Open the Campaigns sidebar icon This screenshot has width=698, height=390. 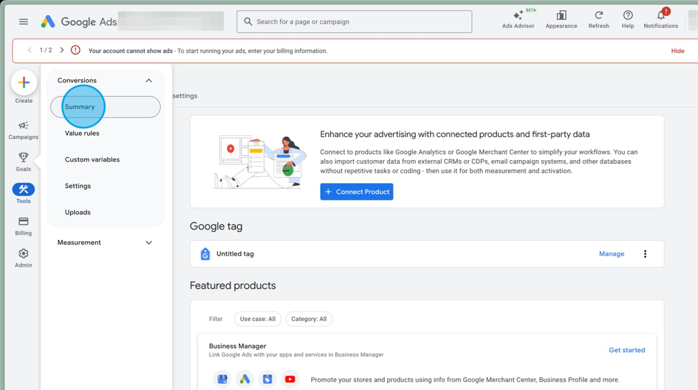click(x=23, y=128)
